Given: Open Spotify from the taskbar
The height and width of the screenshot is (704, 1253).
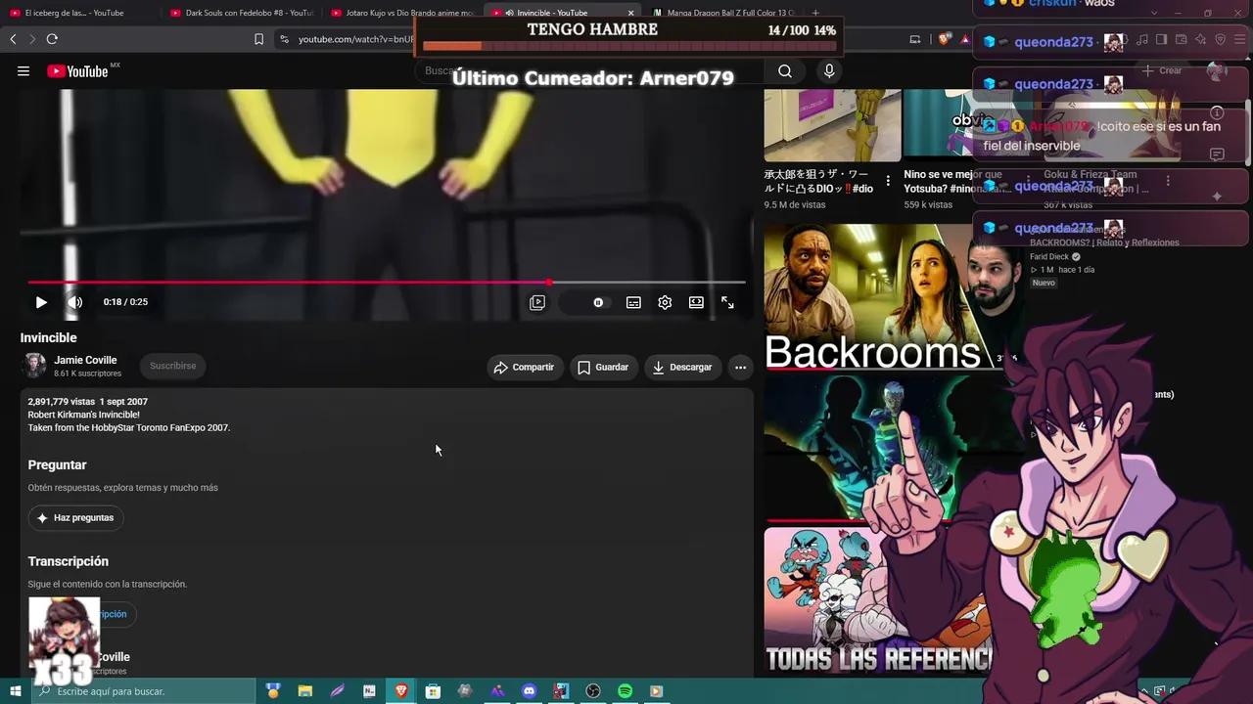Looking at the screenshot, I should pos(625,691).
